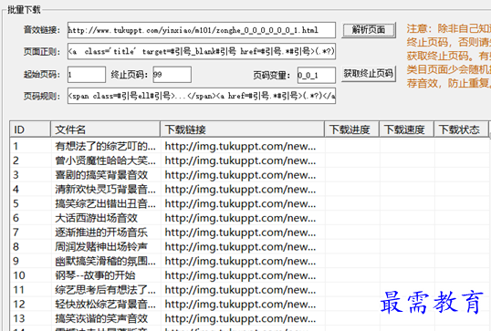Select row 曾小贤魔性哈哈大笑...
Image resolution: width=491 pixels, height=331 pixels.
point(249,160)
